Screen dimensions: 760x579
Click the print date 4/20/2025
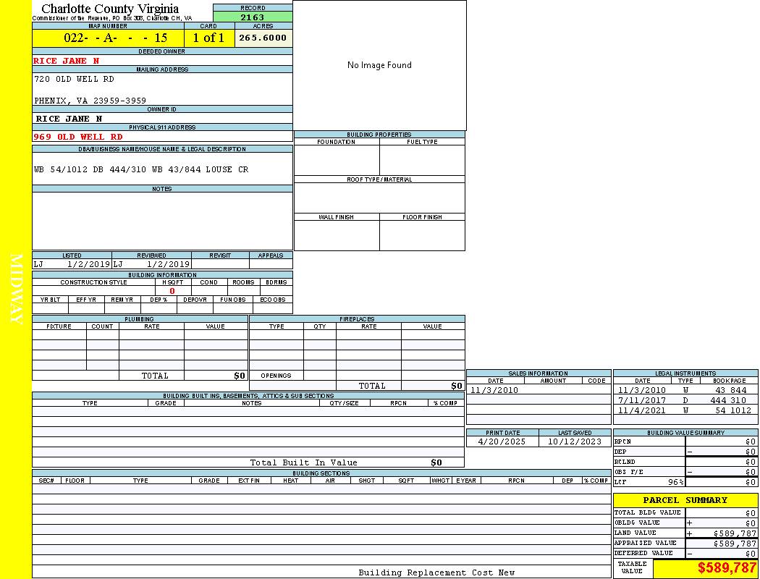pyautogui.click(x=502, y=441)
